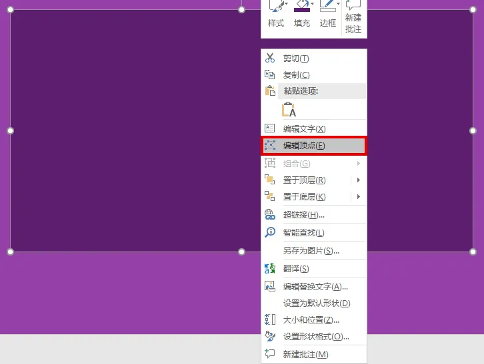Open 设置形状格式(O)... menu entry
The height and width of the screenshot is (364, 484).
[314, 337]
